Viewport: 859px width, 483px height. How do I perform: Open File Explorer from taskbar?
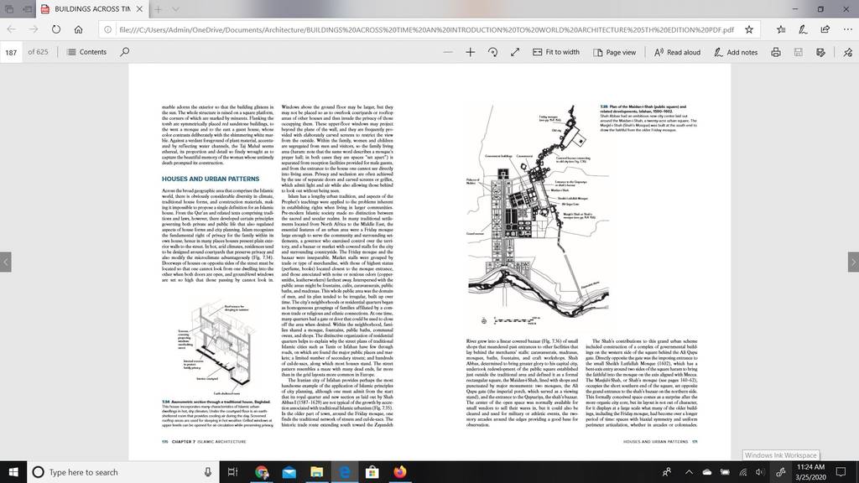point(316,472)
